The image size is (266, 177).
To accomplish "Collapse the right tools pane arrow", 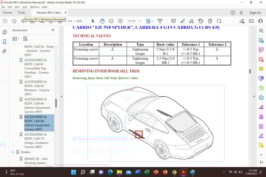I will [254, 97].
